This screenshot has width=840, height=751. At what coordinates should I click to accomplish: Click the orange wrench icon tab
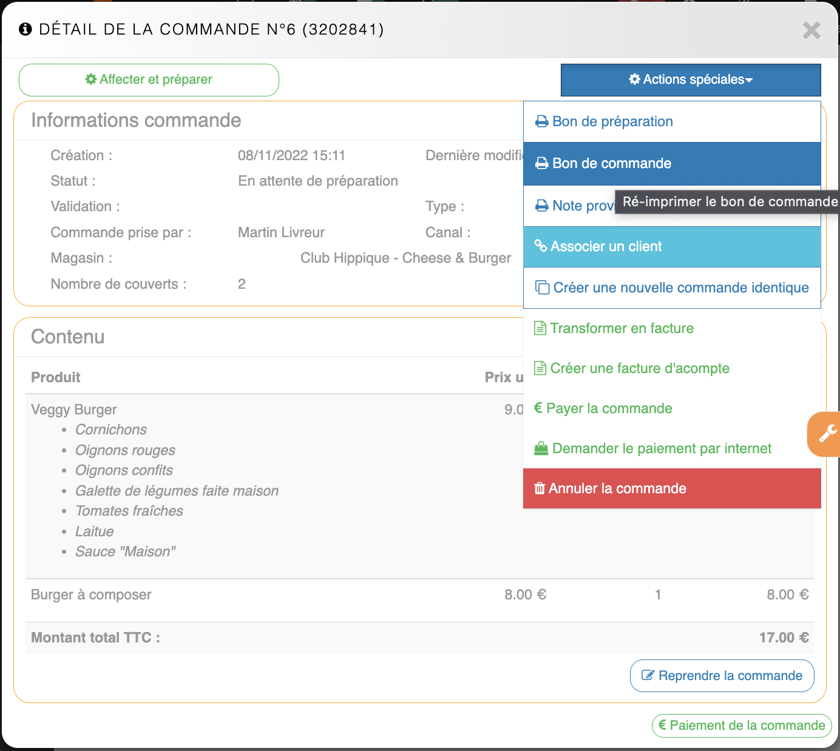tap(827, 434)
